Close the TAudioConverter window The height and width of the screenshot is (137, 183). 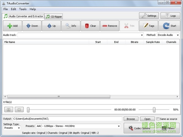(x=176, y=2)
